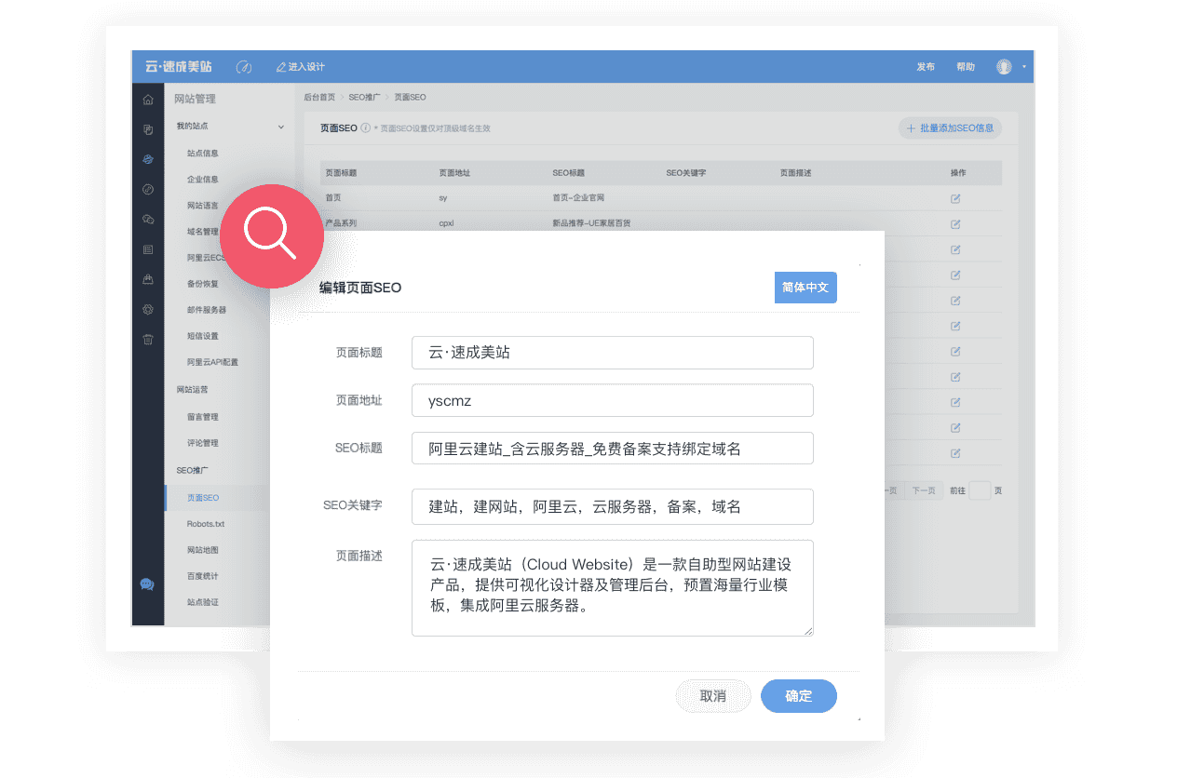Click the SEO推广 group heading in side menu
1177x778 pixels.
pos(193,471)
